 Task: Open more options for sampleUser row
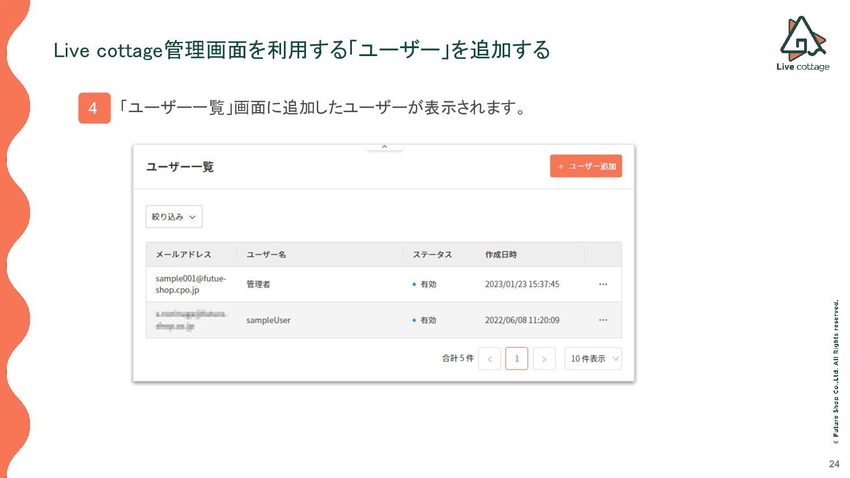(x=602, y=320)
